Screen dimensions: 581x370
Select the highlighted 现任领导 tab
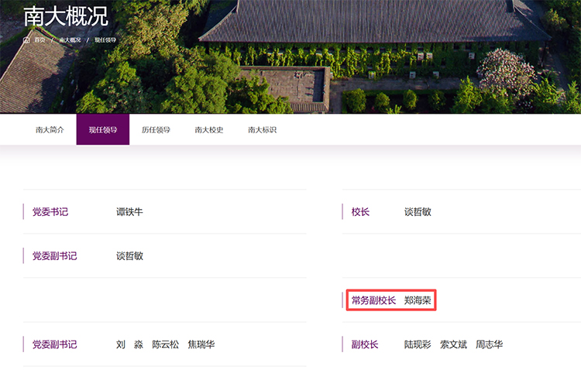tap(103, 130)
